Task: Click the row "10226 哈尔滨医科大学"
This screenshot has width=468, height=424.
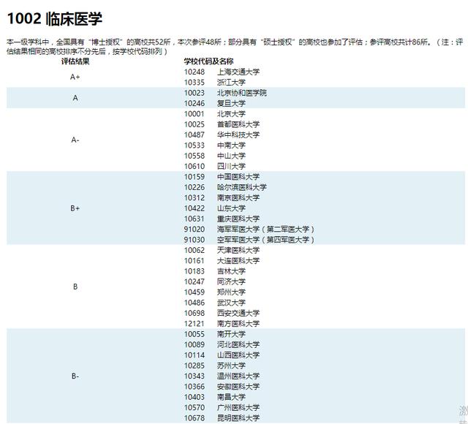Action: [x=225, y=187]
